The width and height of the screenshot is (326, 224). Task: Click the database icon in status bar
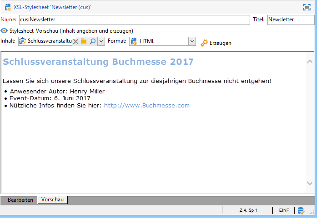click(301, 211)
